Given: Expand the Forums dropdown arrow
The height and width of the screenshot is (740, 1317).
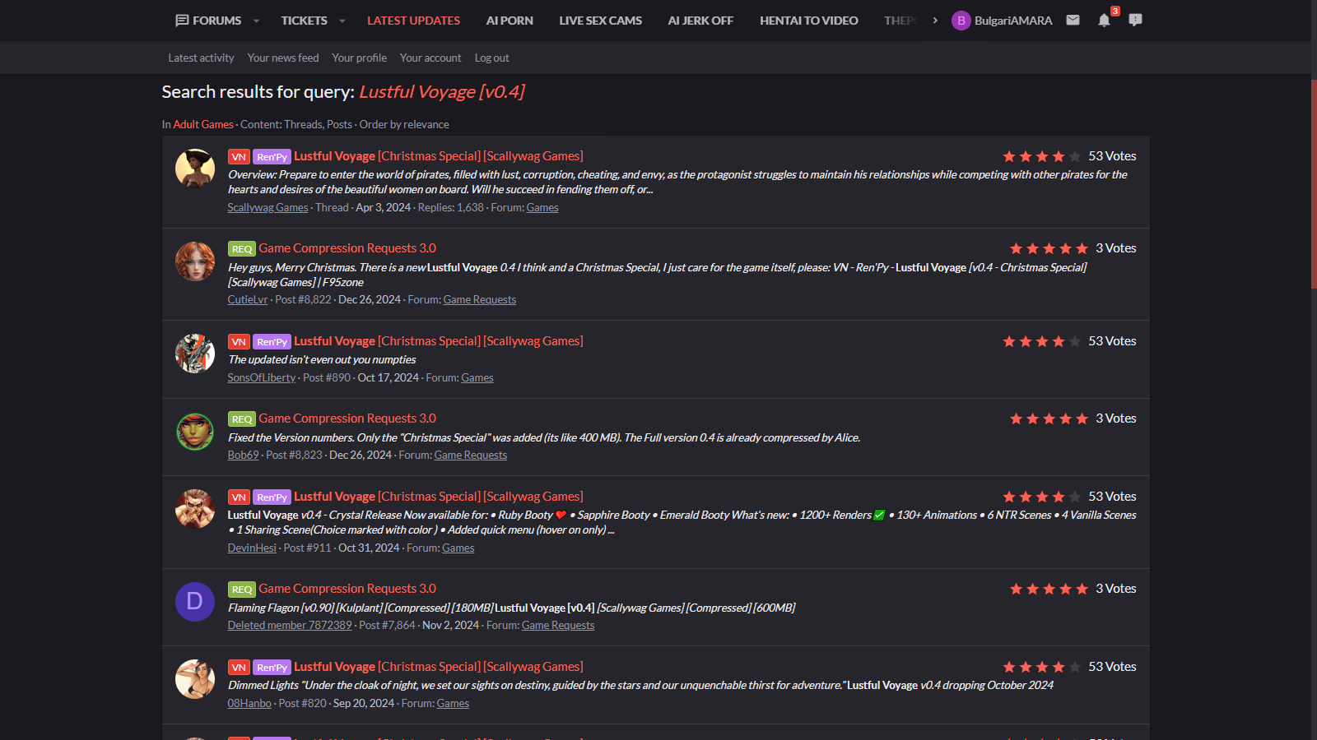Looking at the screenshot, I should pos(257,21).
